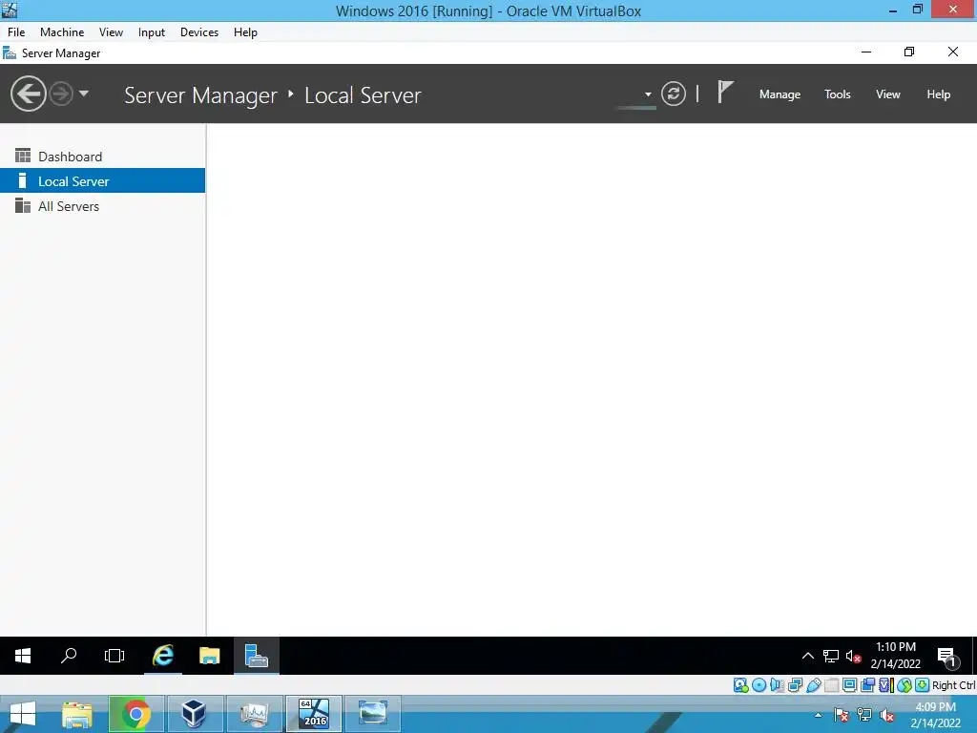Open the picture-frame app host taskbar icon
This screenshot has height=733, width=977.
pyautogui.click(x=373, y=714)
